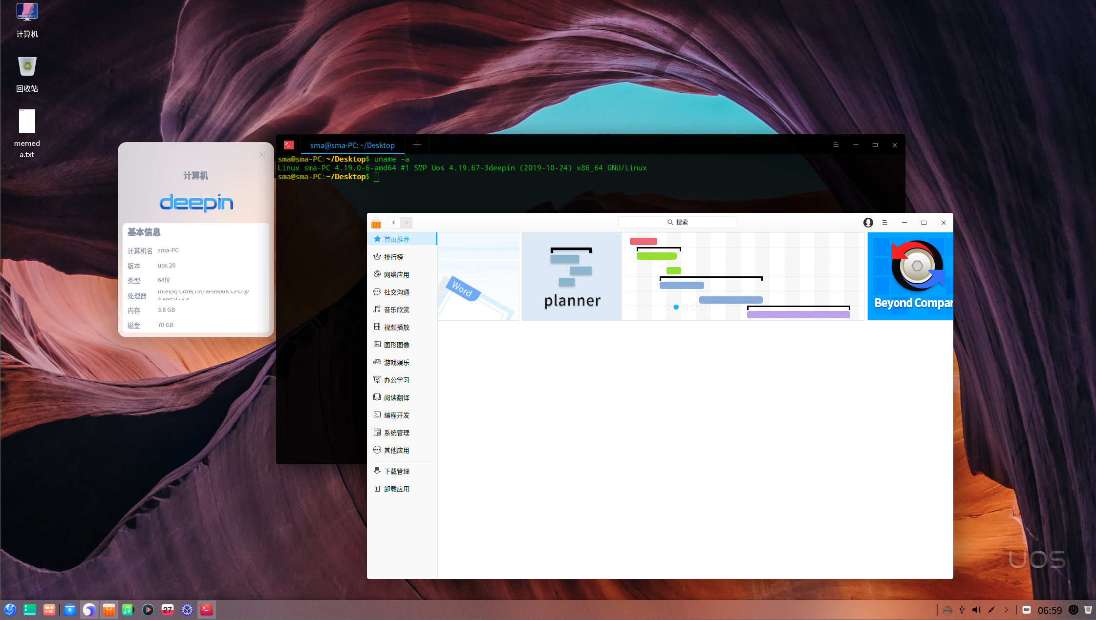Select 网络应用 in the sidebar
The width and height of the screenshot is (1096, 620).
396,274
